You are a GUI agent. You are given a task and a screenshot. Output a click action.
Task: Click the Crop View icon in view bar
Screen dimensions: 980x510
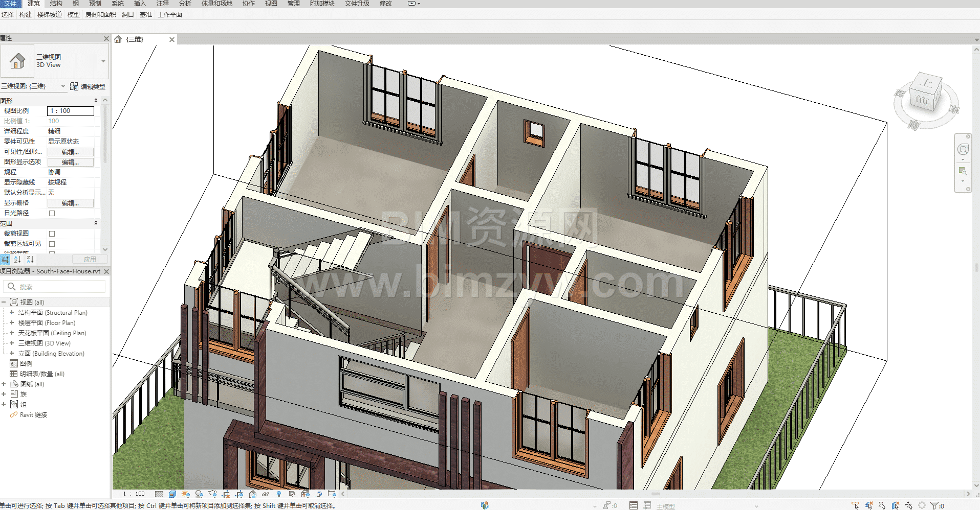[226, 494]
